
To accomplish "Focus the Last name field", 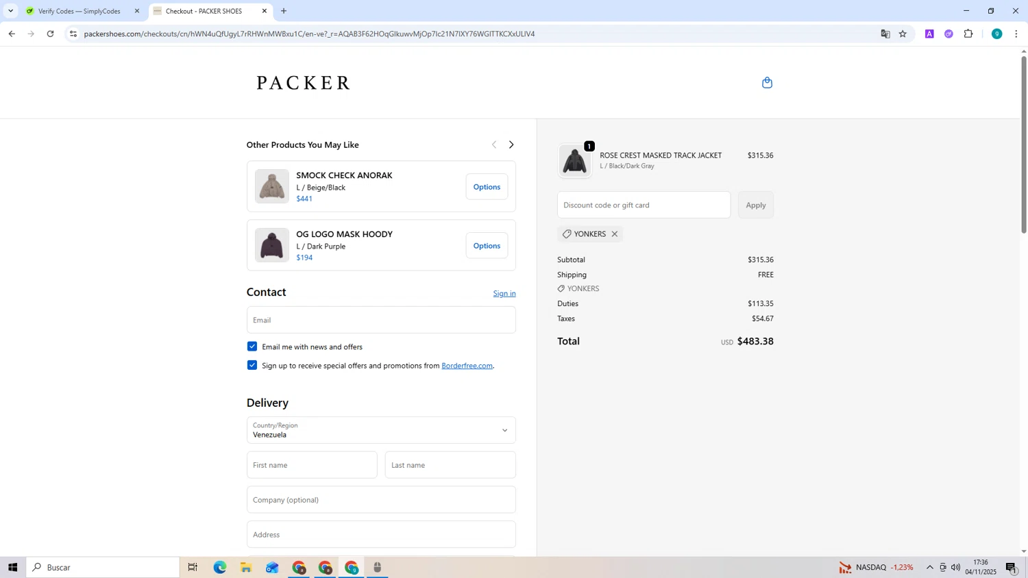I will (450, 465).
